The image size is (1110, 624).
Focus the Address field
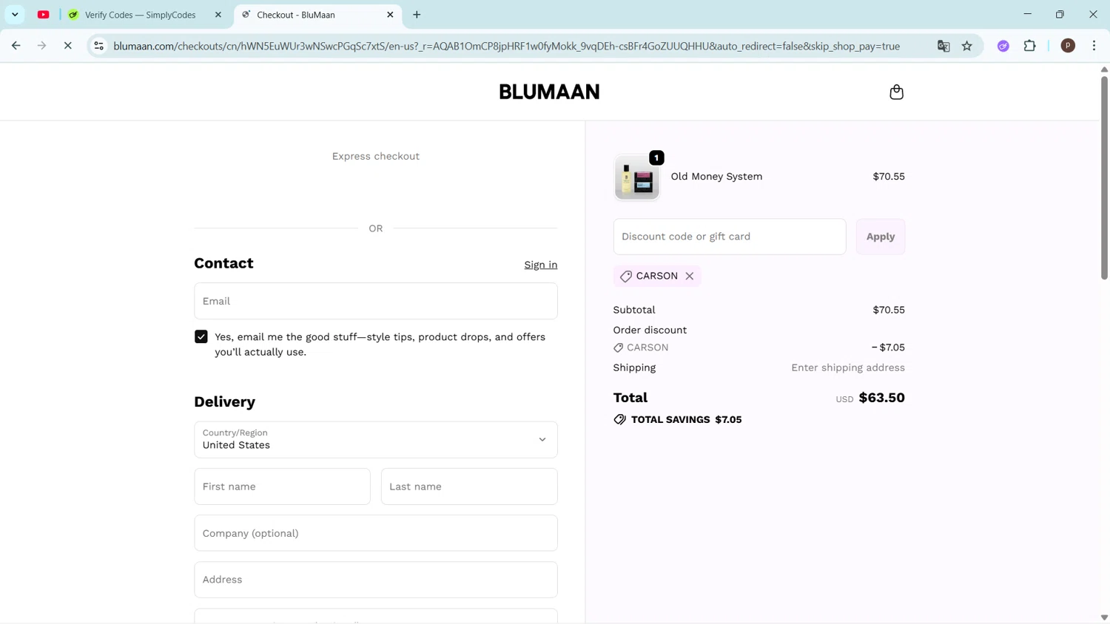click(375, 580)
